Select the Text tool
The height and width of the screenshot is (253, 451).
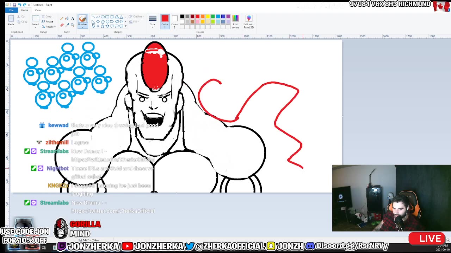(73, 19)
